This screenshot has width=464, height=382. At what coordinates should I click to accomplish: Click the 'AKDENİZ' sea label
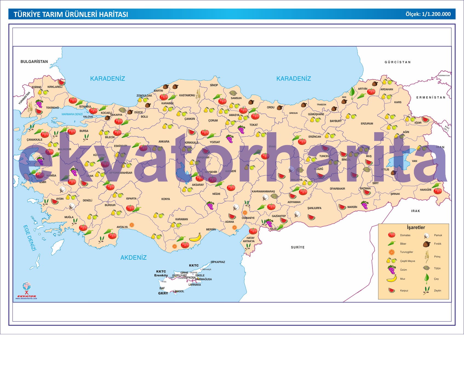(x=133, y=257)
